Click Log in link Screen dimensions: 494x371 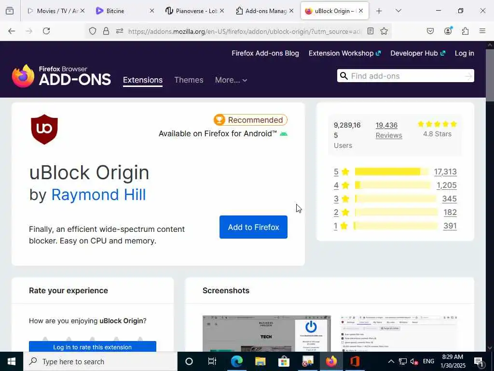(x=465, y=53)
